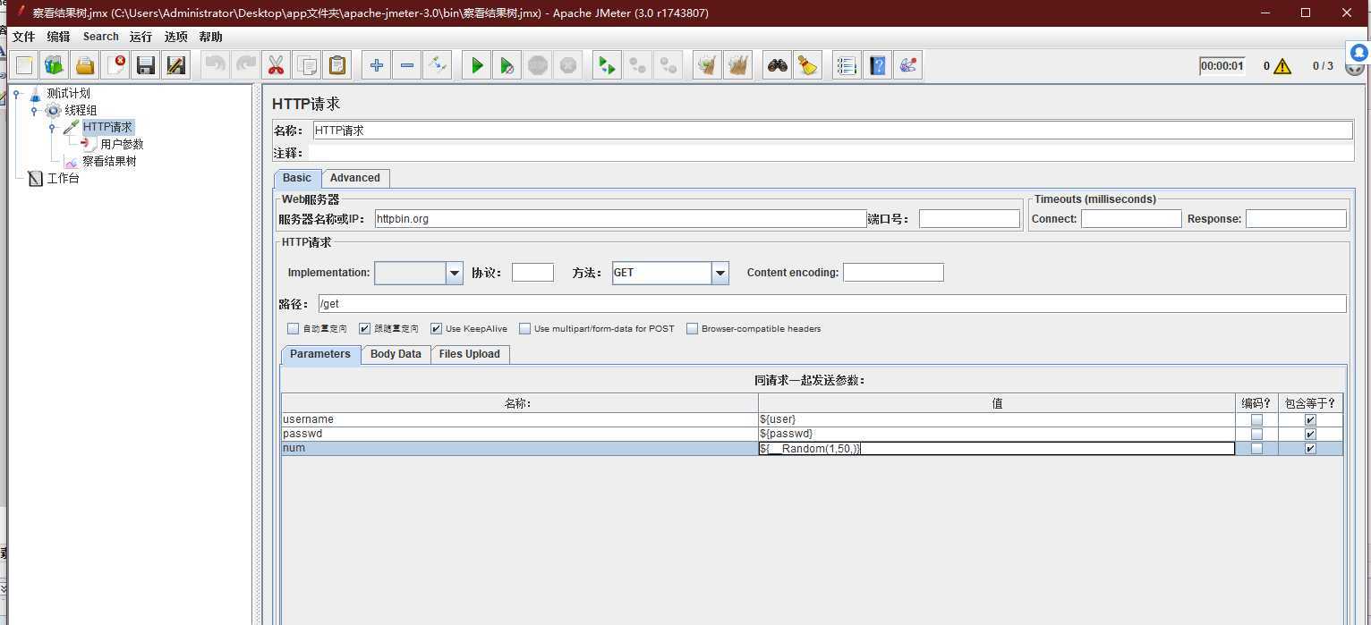
Task: Click the Remote start all icon
Action: pyautogui.click(x=608, y=65)
